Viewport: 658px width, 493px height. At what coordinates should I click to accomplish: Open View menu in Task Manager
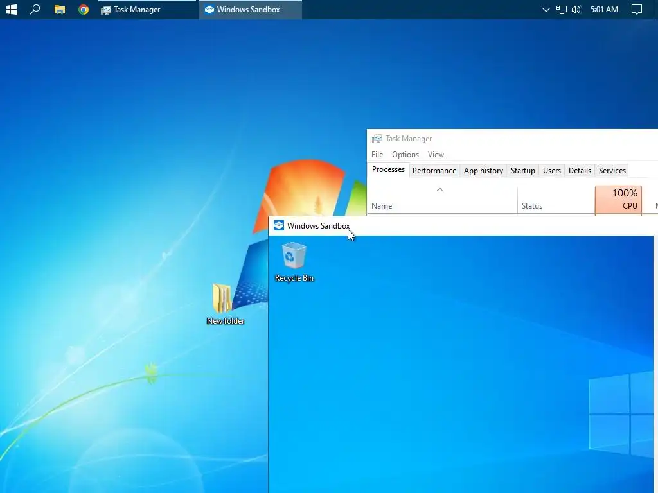[x=436, y=155]
